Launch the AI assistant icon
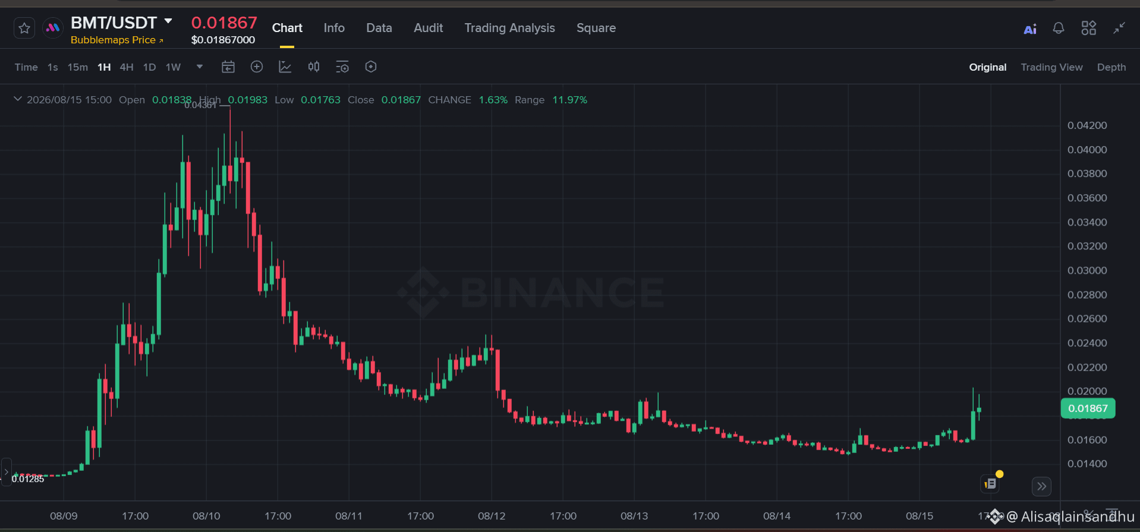Viewport: 1140px width, 532px height. [1030, 28]
